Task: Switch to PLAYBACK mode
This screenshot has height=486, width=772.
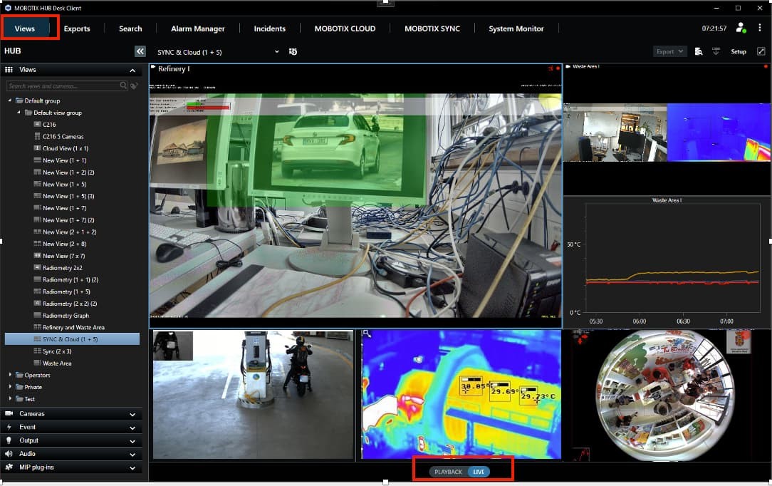Action: tap(447, 472)
